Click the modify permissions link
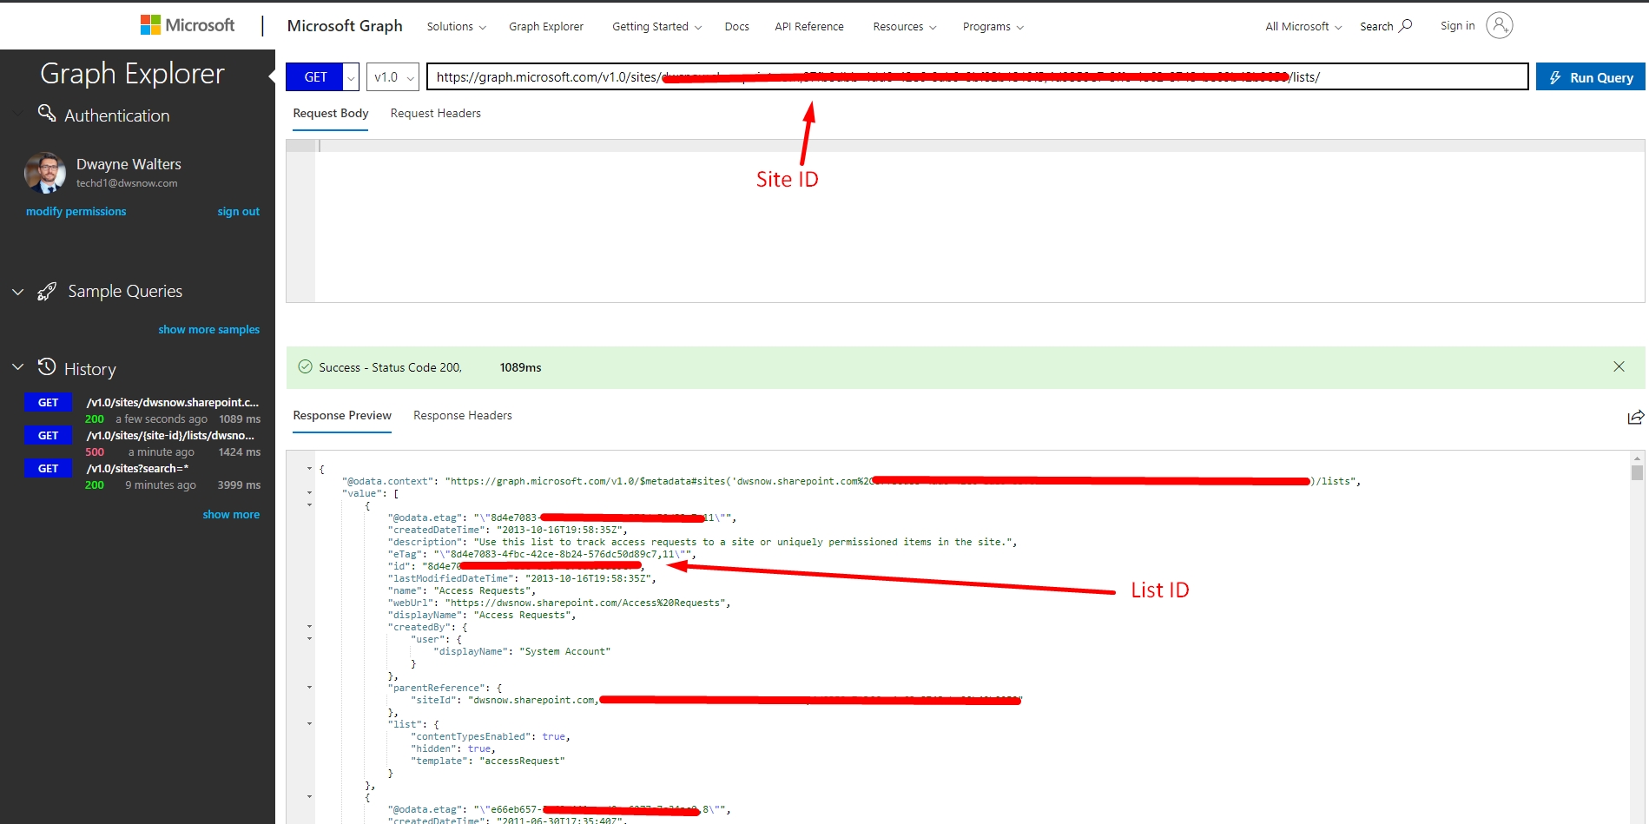This screenshot has width=1649, height=824. (76, 212)
